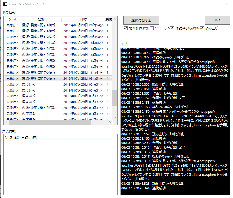Click the 内容 header in tsunami list
Viewport: 233px width, 198px height.
pyautogui.click(x=33, y=138)
